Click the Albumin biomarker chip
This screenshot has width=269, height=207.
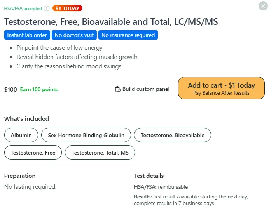pyautogui.click(x=21, y=135)
